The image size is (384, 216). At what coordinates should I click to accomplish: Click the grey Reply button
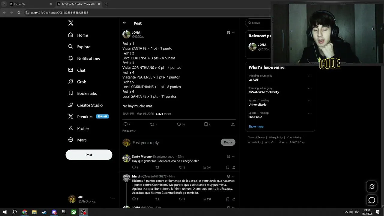click(228, 142)
